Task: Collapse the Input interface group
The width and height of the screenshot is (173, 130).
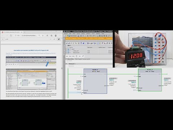Action: 70,49
